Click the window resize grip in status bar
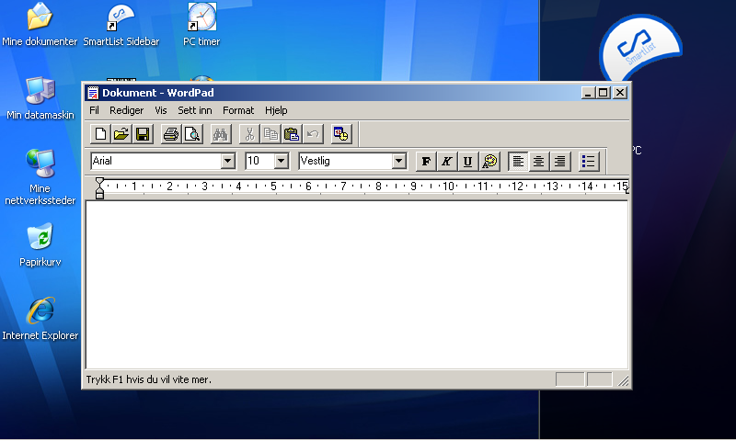The image size is (736, 441). pos(623,380)
